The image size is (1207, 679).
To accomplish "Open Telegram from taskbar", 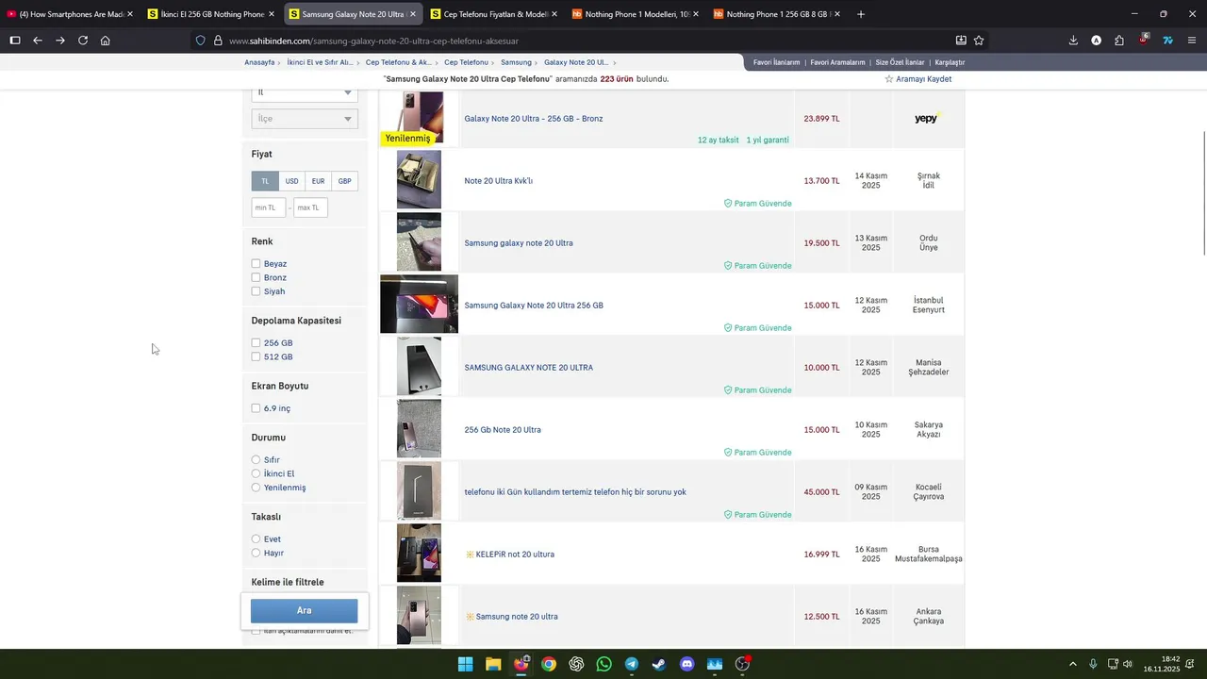I will coord(632,664).
